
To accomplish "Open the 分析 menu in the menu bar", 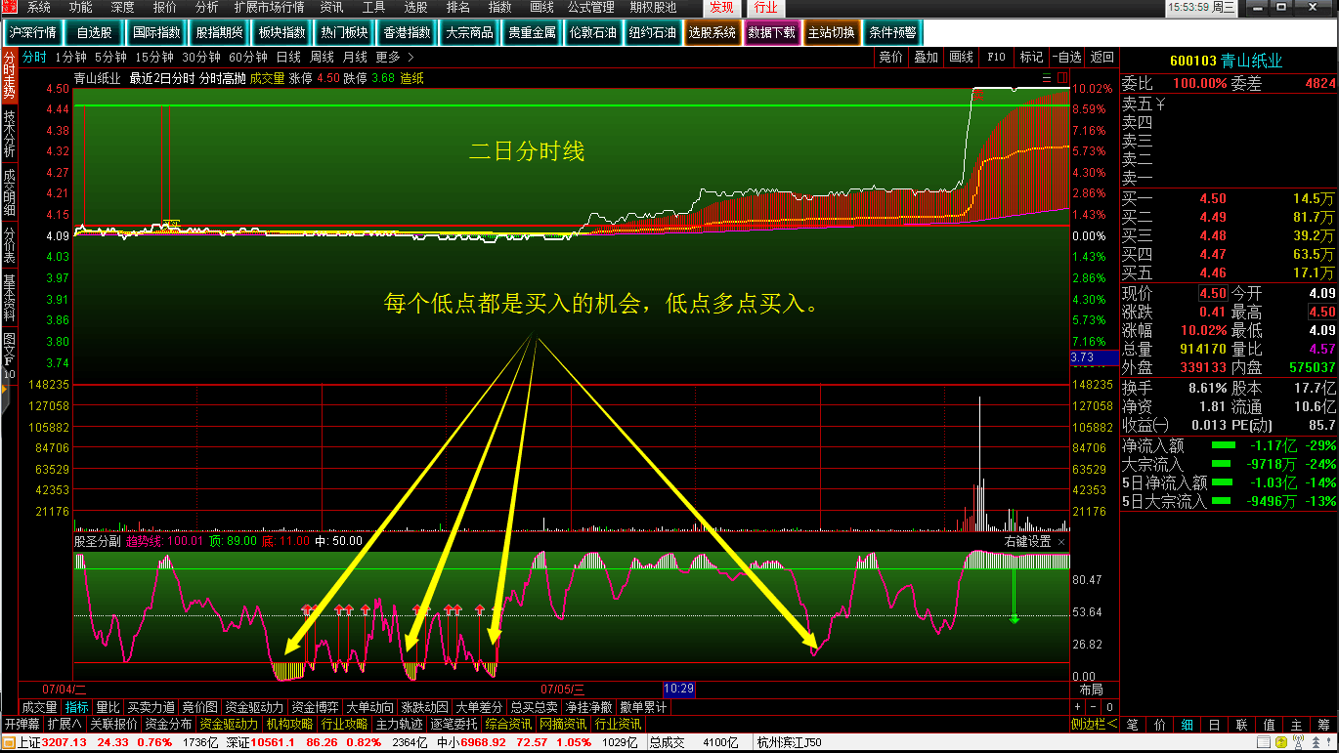I will 206,7.
